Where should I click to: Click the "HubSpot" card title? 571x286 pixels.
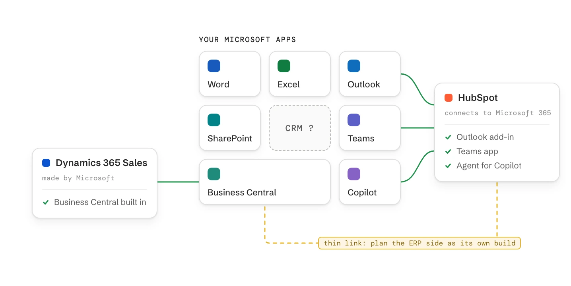pos(478,98)
